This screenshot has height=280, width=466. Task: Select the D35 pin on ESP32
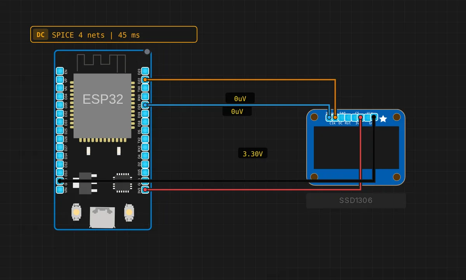click(60, 105)
